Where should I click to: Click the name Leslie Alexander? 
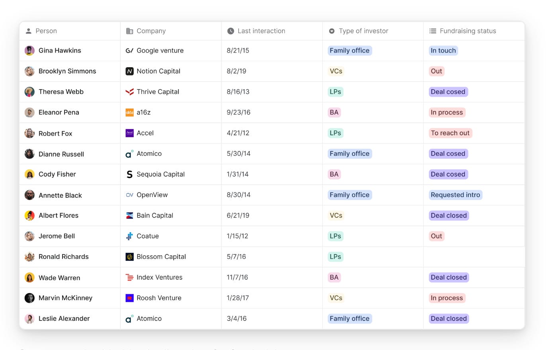click(64, 319)
